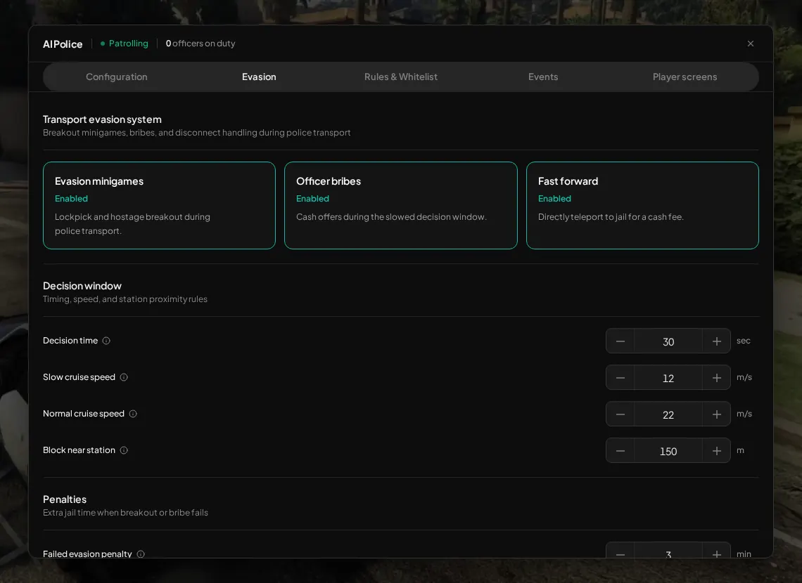Increase Block near station distance

717,451
